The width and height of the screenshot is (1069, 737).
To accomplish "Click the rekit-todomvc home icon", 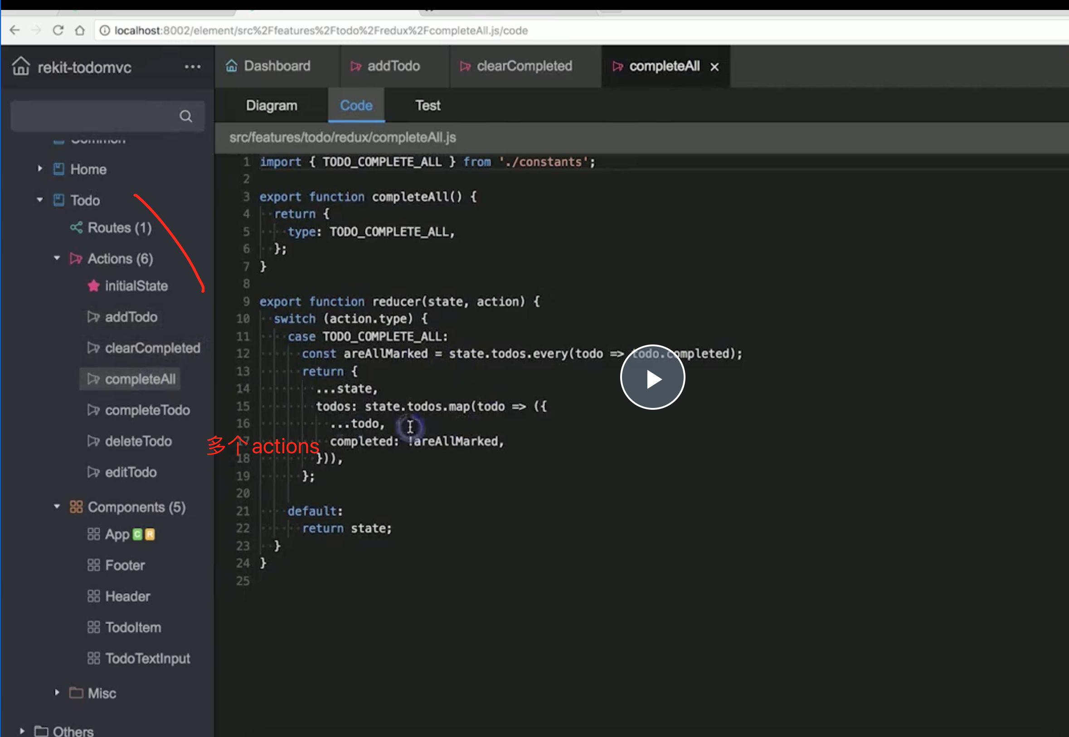I will coord(21,66).
